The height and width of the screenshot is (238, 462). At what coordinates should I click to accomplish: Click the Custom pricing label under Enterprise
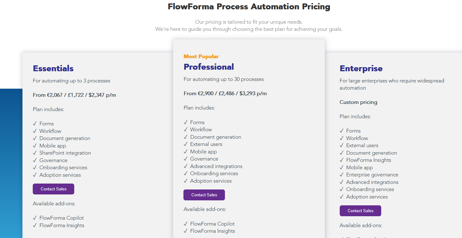358,102
